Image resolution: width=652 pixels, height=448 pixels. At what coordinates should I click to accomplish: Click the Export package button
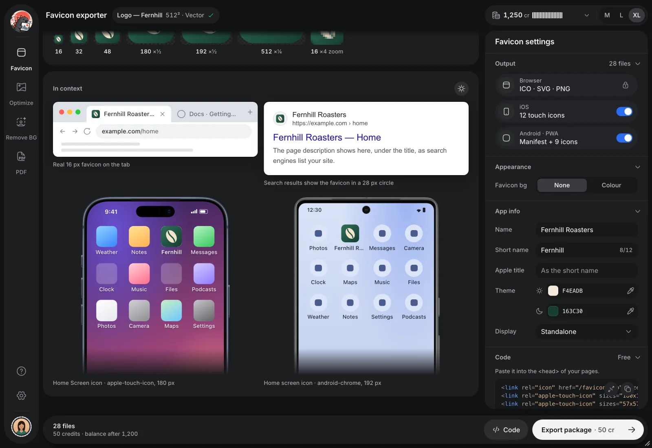pyautogui.click(x=588, y=430)
